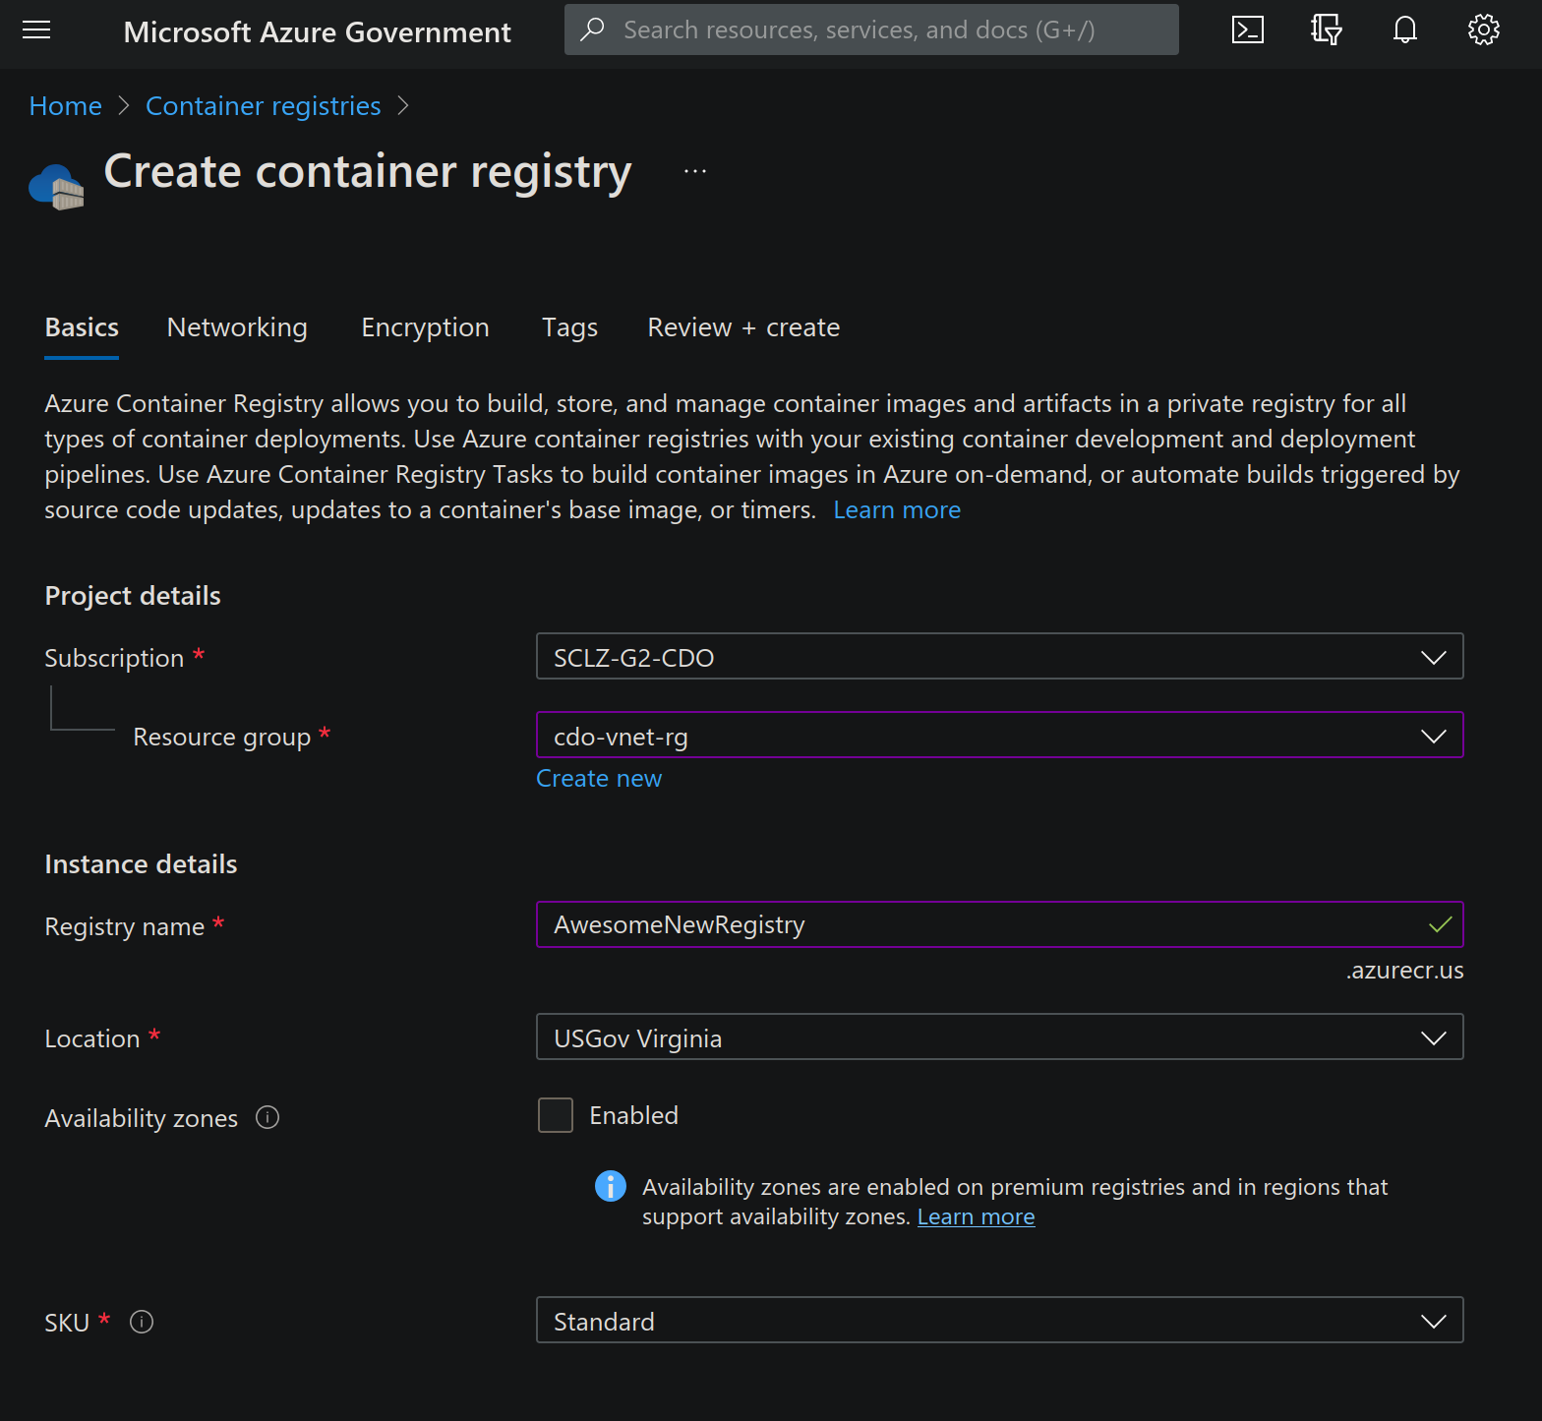Open the SKU dropdown
Screen dimensions: 1542x1421
(999, 1320)
